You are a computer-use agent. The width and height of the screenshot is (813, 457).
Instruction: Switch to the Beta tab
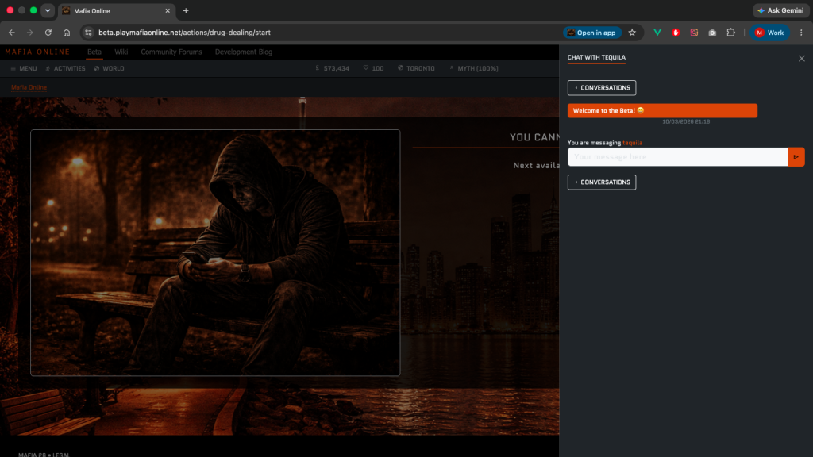pyautogui.click(x=94, y=52)
